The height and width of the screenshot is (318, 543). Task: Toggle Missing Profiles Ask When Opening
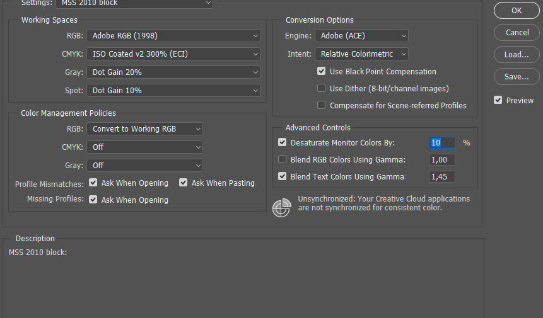click(x=93, y=200)
